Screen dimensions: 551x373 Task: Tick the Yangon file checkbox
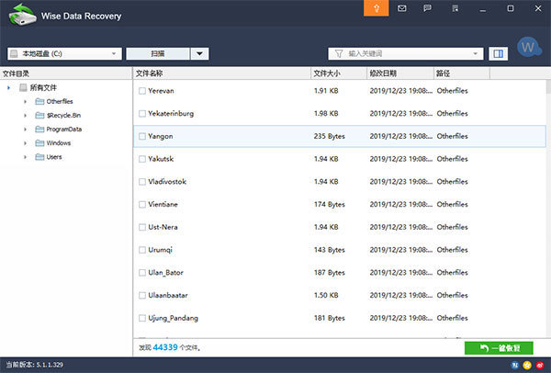point(142,136)
